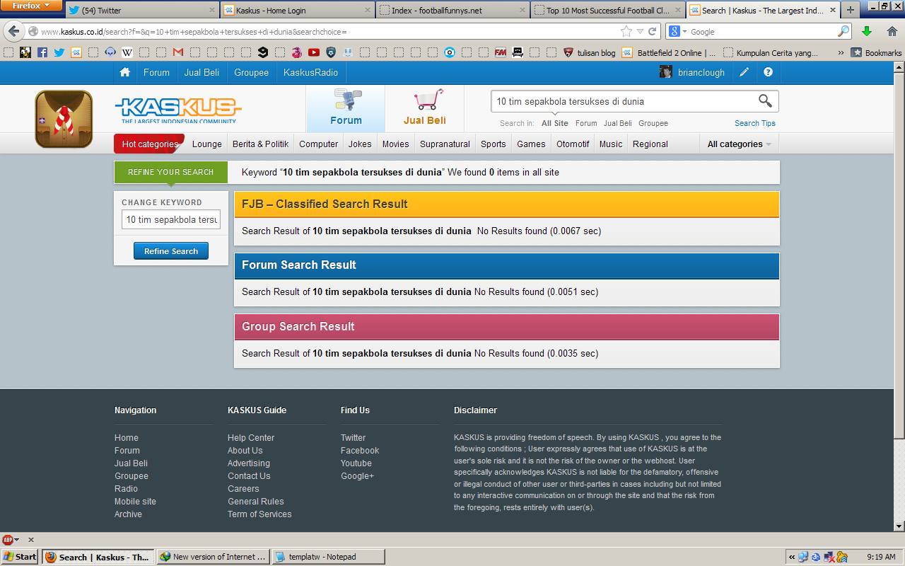The height and width of the screenshot is (566, 905).
Task: Click the globe 3 tray icon
Action: (816, 557)
